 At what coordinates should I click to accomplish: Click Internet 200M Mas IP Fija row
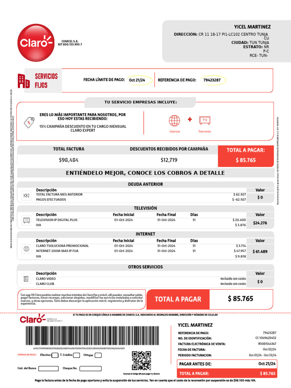pyautogui.click(x=141, y=251)
